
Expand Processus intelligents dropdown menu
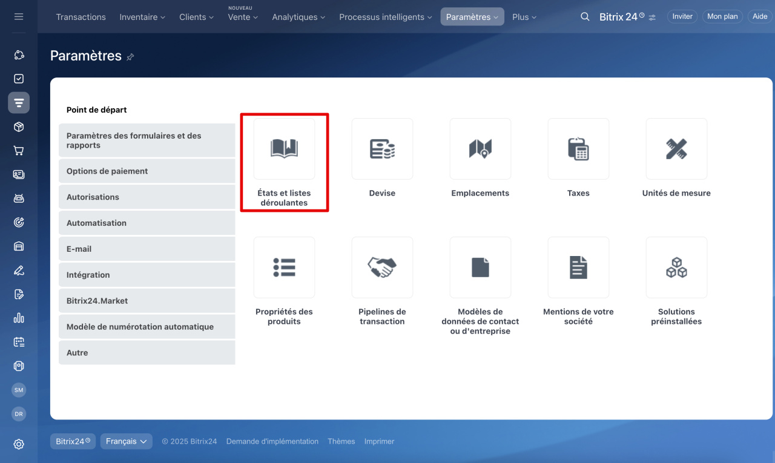(386, 17)
